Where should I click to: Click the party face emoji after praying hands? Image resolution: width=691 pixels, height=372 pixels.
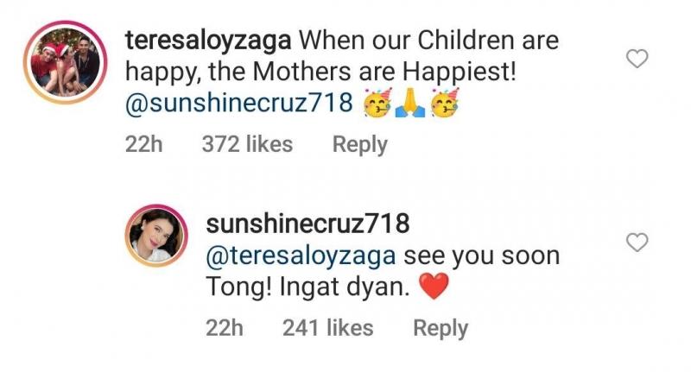point(442,104)
